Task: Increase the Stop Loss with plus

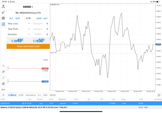Action: 47,24
